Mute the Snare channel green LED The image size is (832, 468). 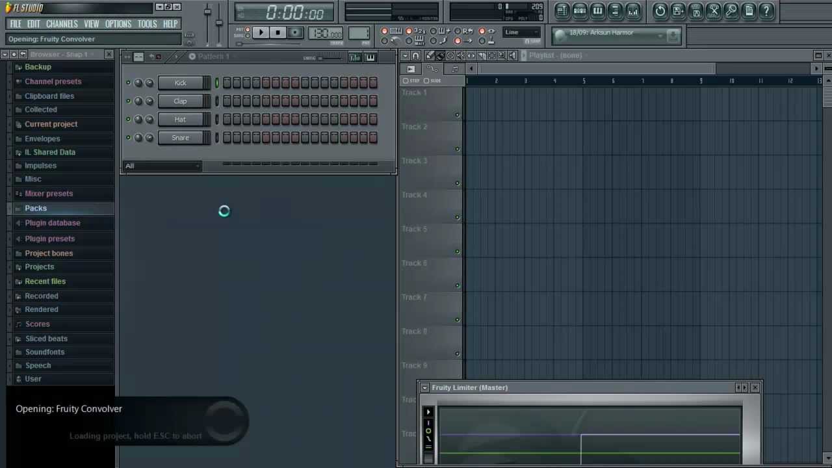pyautogui.click(x=128, y=137)
